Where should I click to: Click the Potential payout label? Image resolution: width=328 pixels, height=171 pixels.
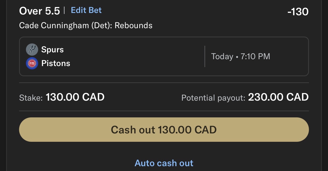tap(213, 98)
